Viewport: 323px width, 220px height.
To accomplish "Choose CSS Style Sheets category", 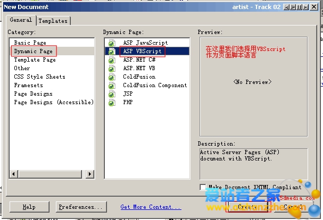I will (x=39, y=77).
